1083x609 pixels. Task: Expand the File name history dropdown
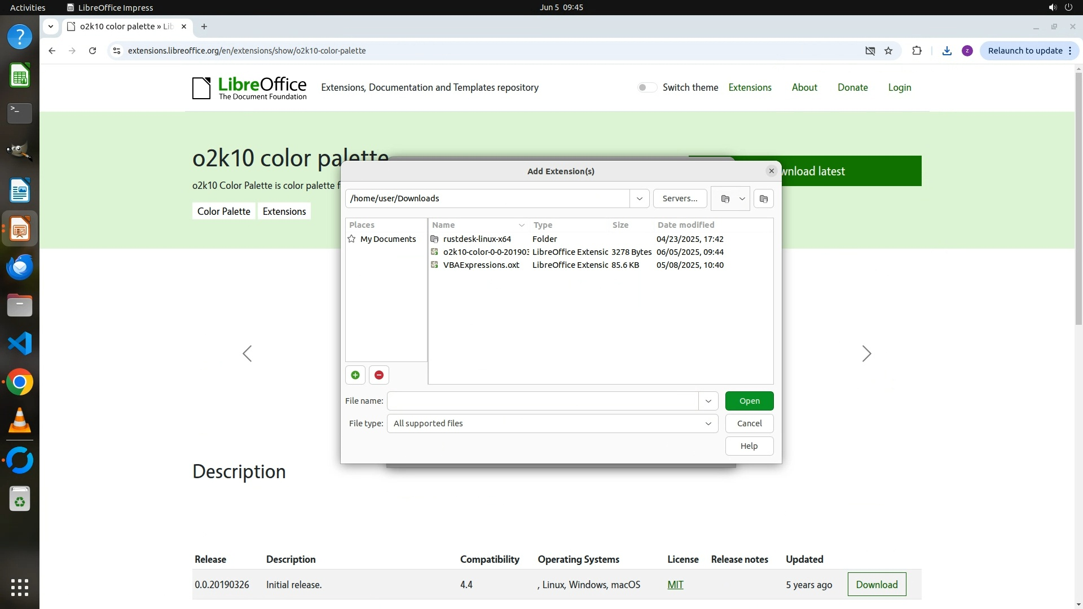[708, 401]
